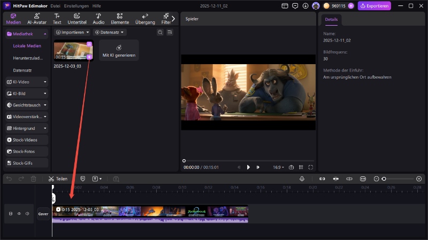Open the Importieren dropdown
This screenshot has width=428, height=240.
click(72, 32)
